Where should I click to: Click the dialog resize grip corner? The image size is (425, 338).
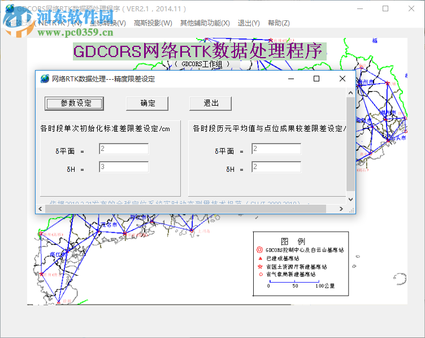coord(352,210)
